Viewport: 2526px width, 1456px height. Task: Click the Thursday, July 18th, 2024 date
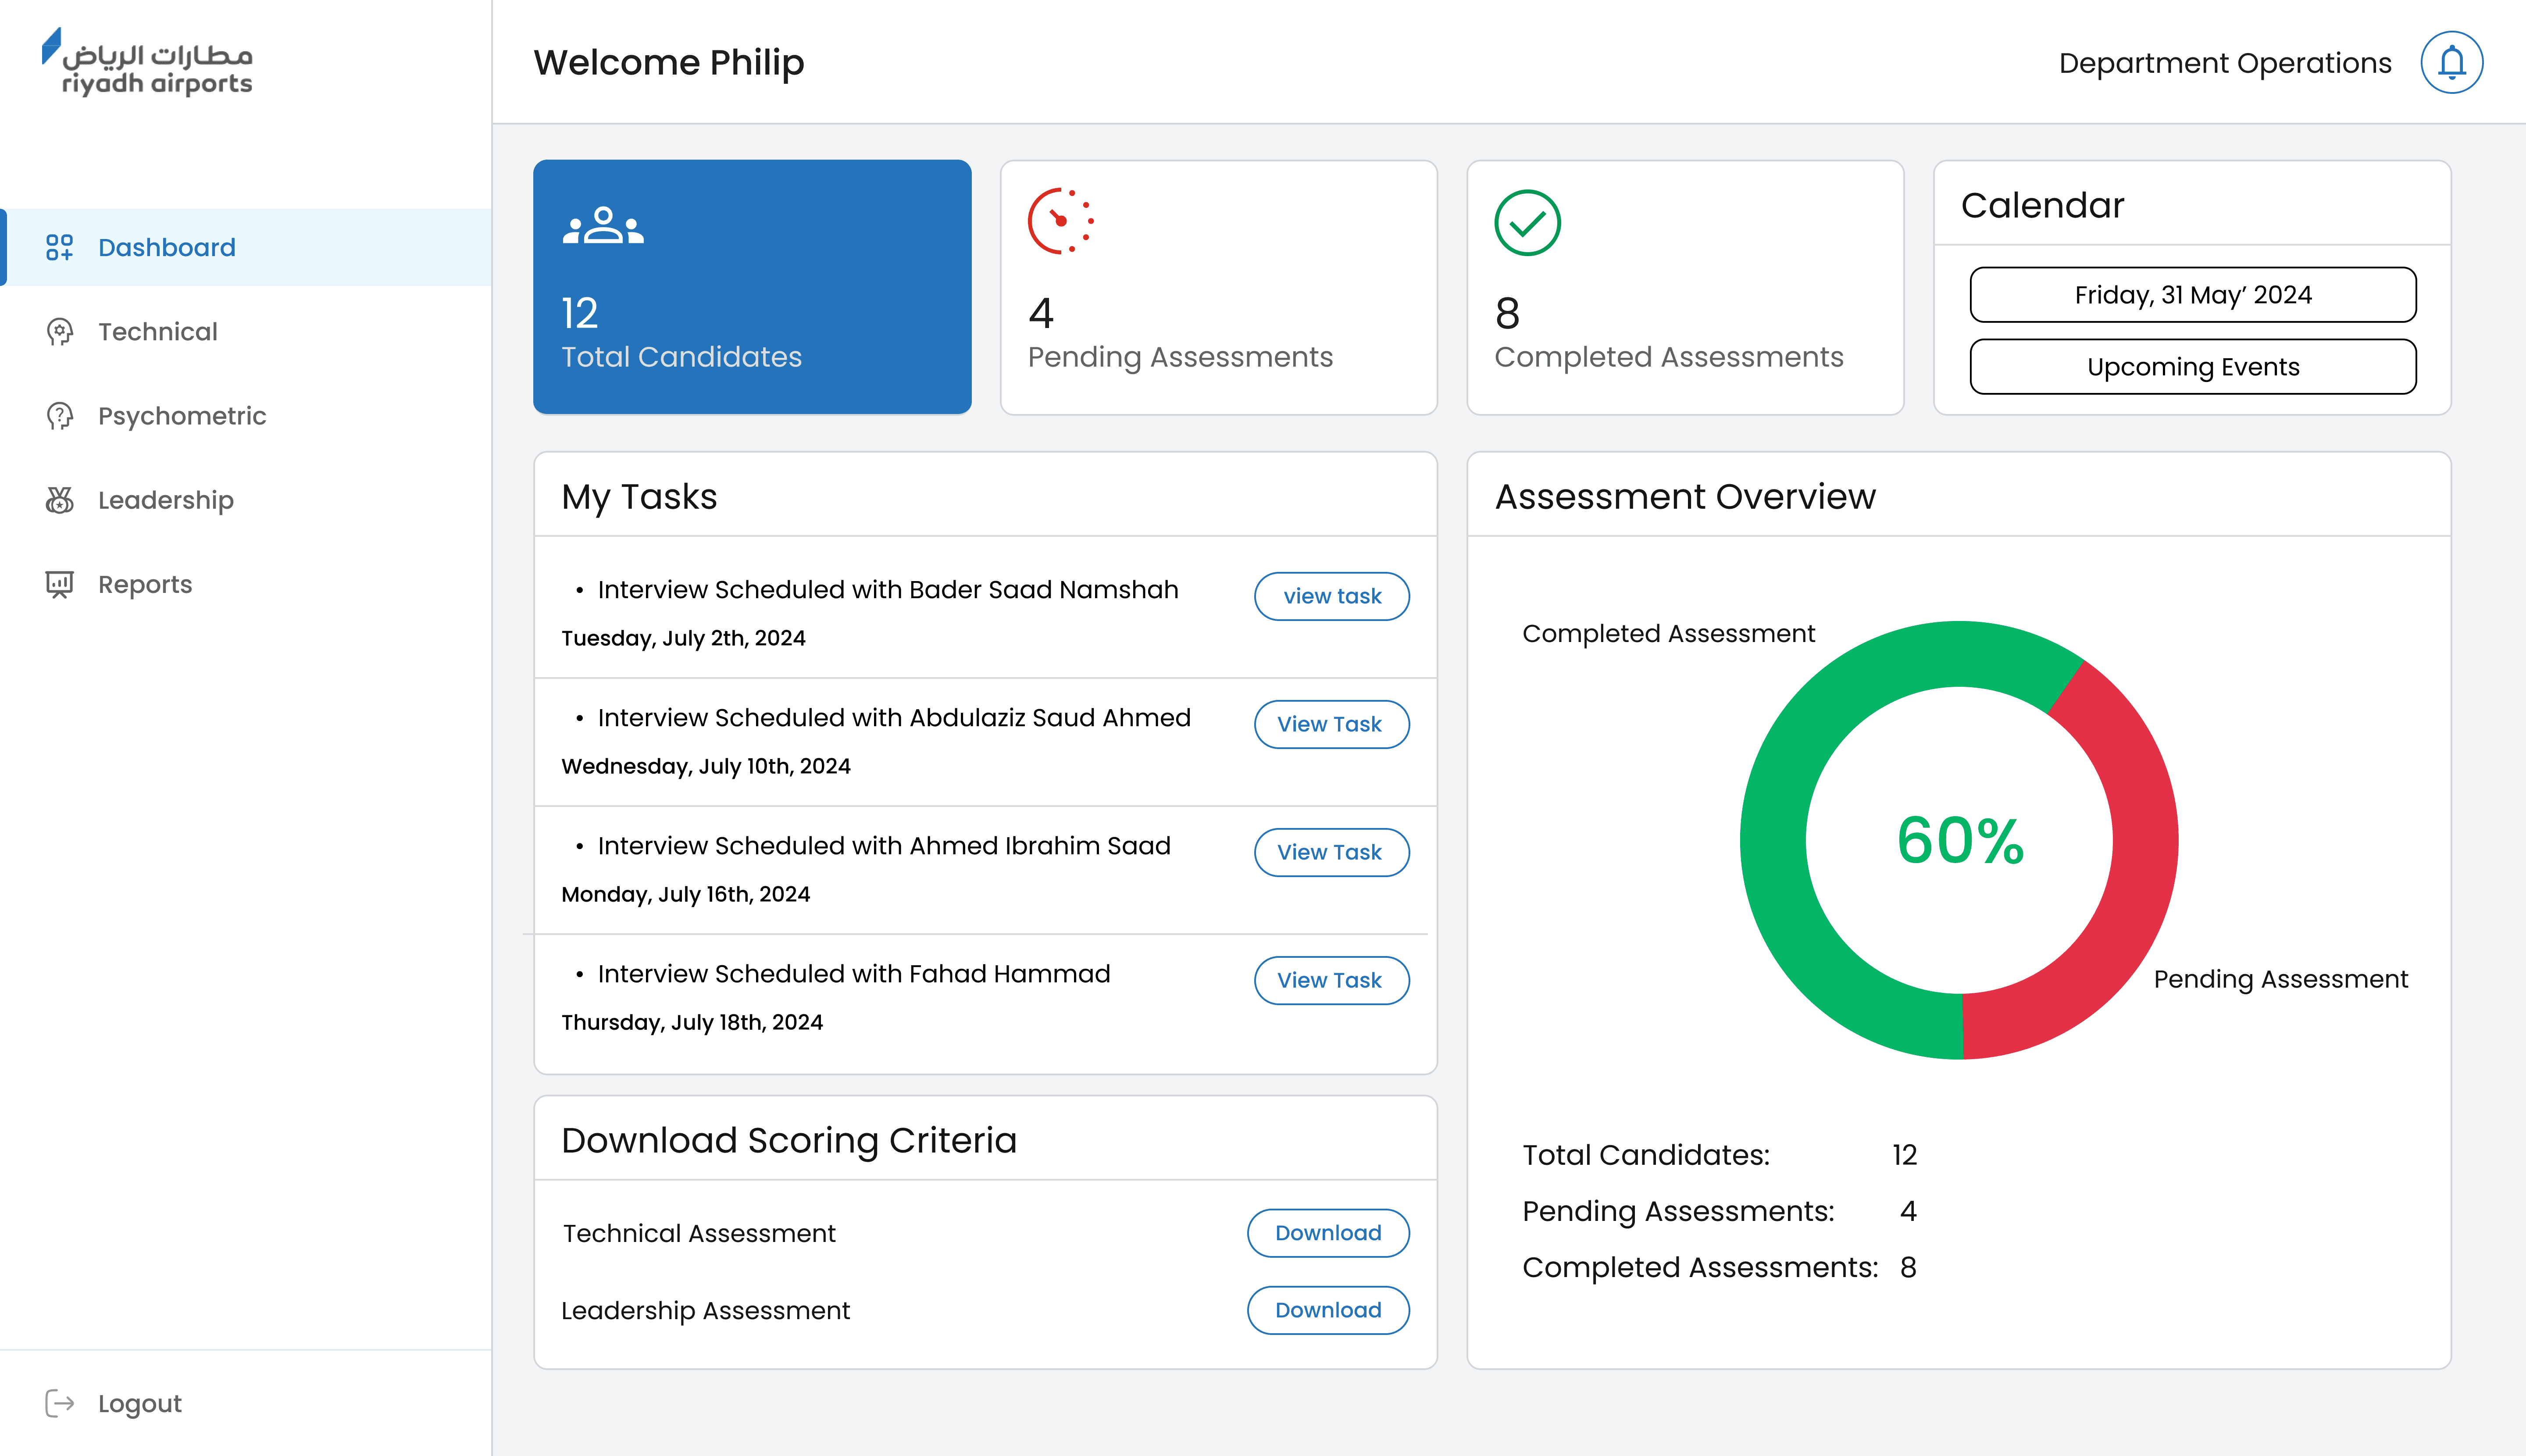692,1022
